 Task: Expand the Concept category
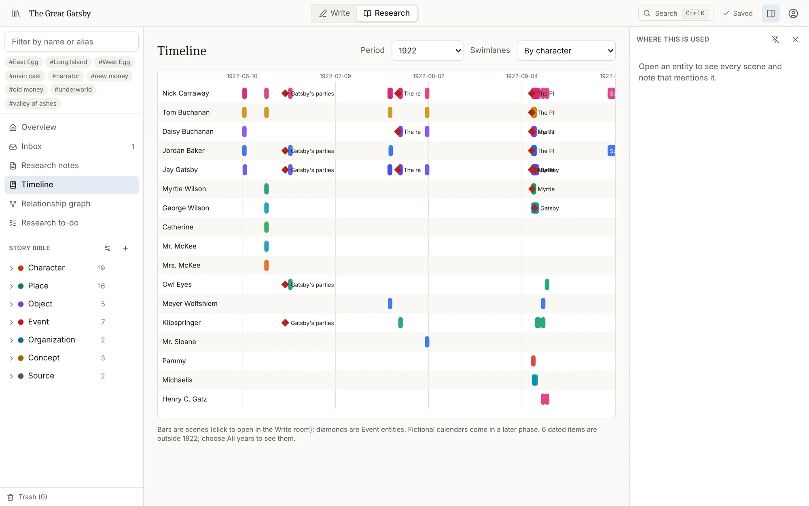11,358
